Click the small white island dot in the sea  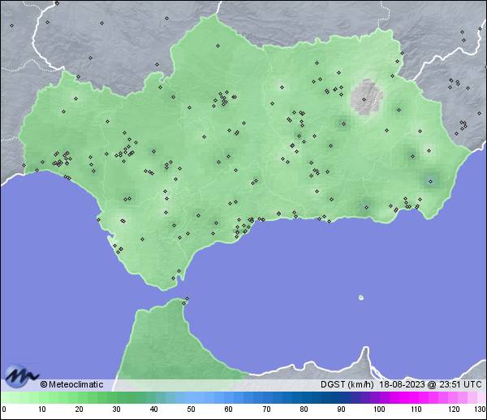pos(360,297)
